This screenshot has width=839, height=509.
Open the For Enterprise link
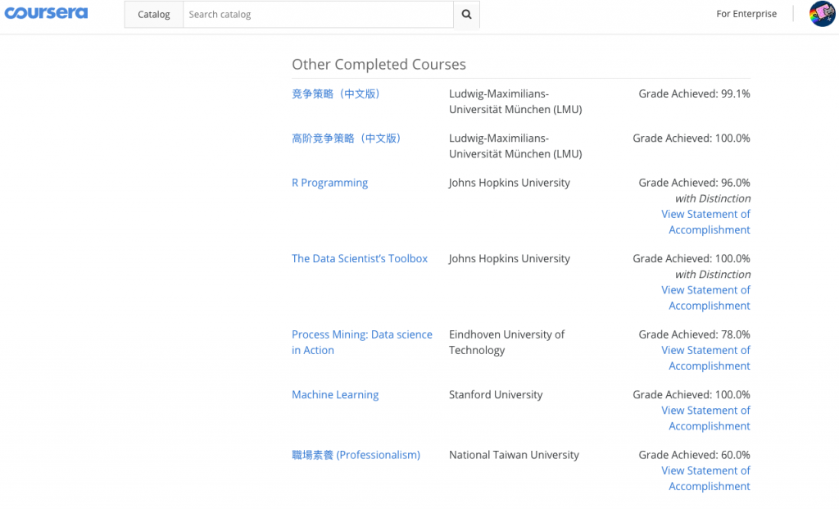[x=746, y=14]
